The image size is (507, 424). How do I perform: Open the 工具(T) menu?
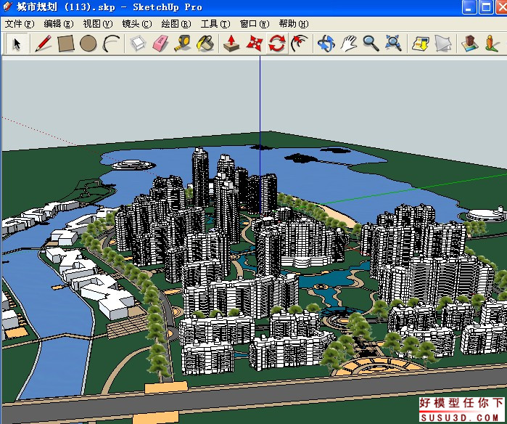215,24
